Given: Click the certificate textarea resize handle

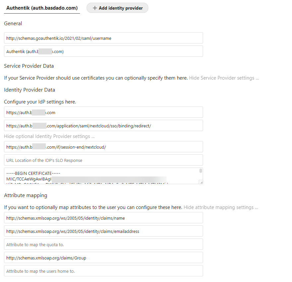Looking at the screenshot, I should 201,182.
